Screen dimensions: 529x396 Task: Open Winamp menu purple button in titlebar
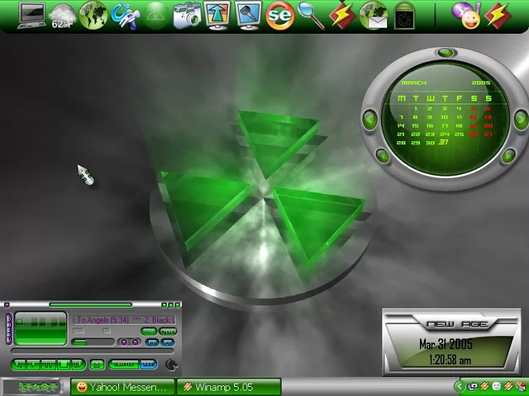(7, 305)
